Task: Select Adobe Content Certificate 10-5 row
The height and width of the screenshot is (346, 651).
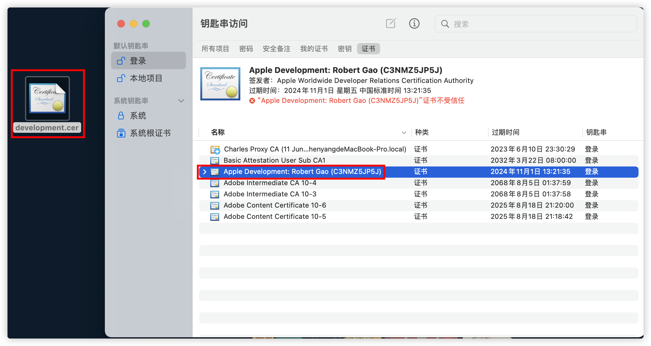Action: click(x=418, y=217)
